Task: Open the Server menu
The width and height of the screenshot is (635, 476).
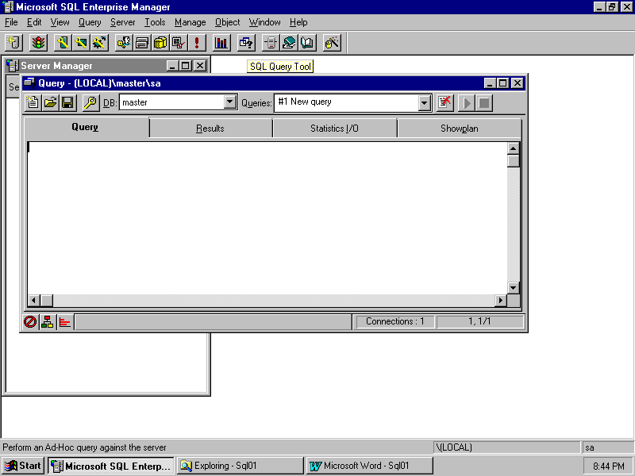Action: (x=122, y=22)
